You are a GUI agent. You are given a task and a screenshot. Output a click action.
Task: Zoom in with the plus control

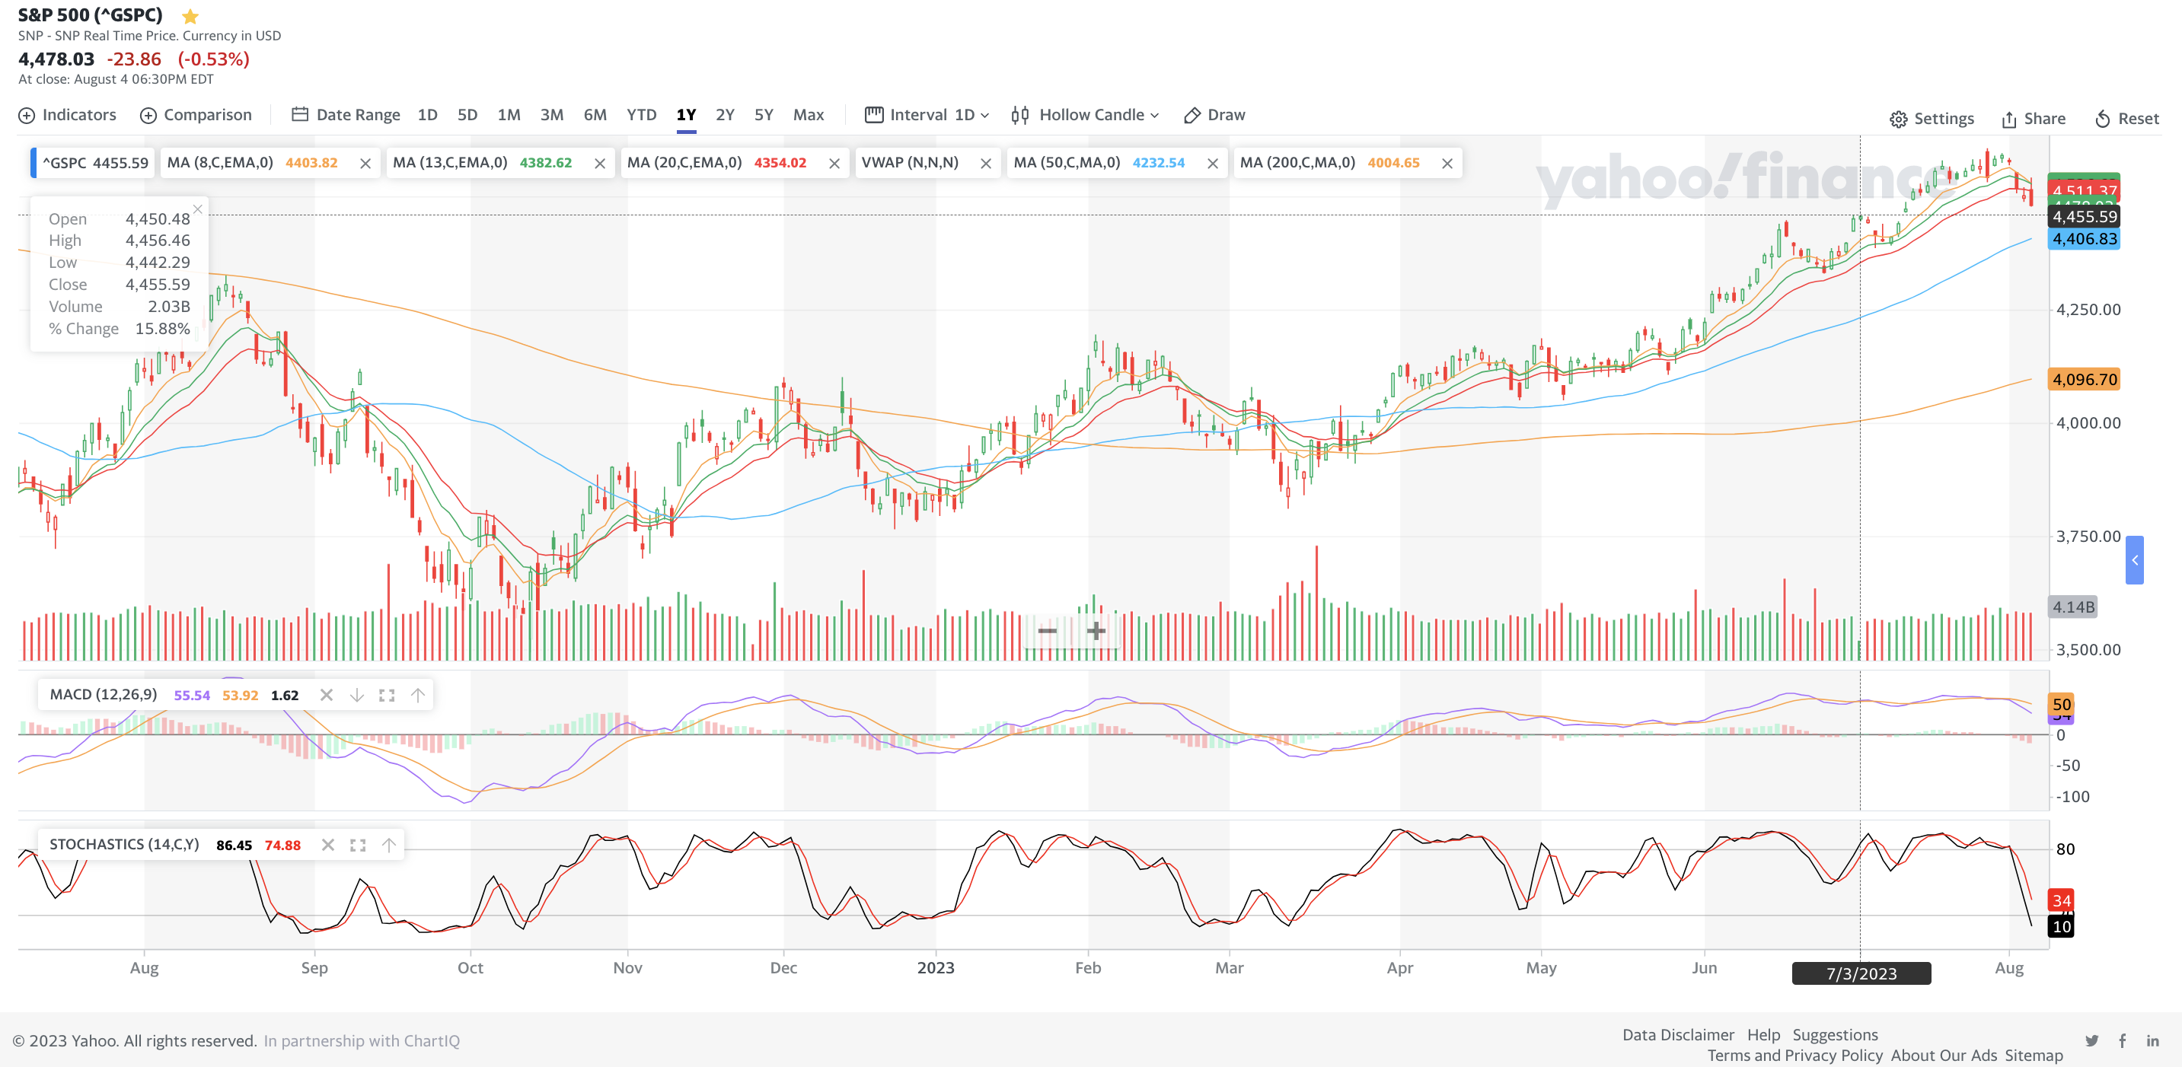pos(1096,631)
